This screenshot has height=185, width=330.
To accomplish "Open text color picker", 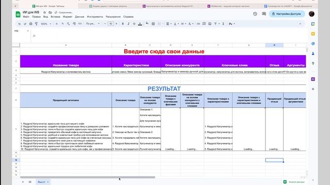I will (140, 24).
